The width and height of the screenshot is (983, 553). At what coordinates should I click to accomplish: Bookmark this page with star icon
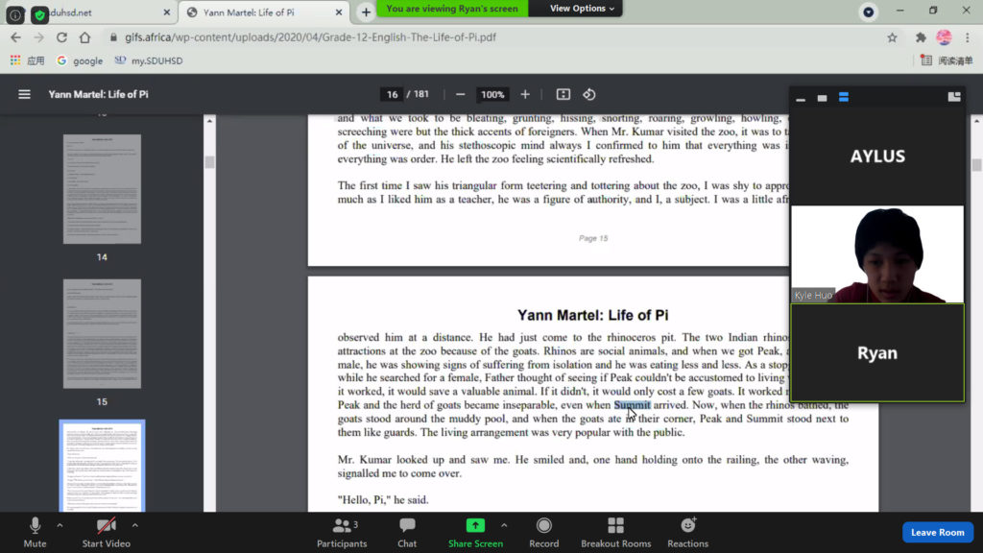coord(892,37)
